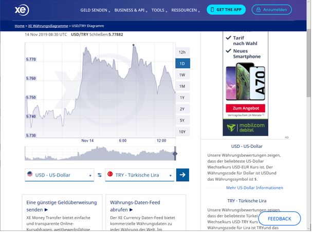Select the 1D chart range

(182, 64)
